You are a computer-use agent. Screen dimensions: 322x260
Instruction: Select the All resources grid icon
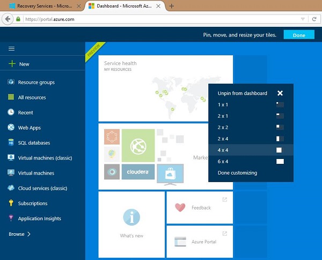click(11, 97)
